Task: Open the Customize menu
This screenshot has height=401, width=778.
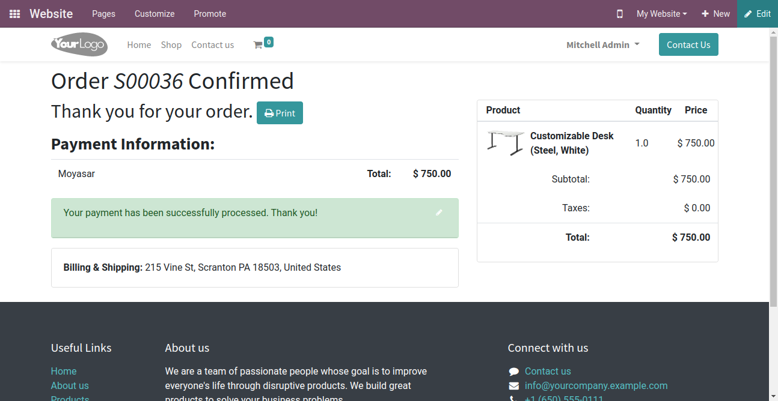Action: [155, 14]
